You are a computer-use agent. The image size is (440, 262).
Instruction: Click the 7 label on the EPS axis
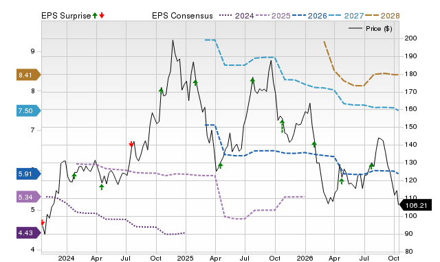pyautogui.click(x=33, y=130)
